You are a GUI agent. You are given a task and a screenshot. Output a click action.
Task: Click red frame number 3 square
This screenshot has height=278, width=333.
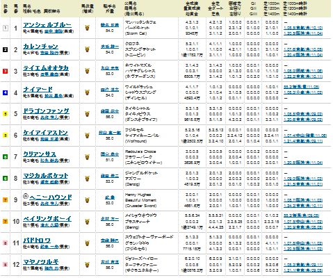pyautogui.click(x=5, y=71)
